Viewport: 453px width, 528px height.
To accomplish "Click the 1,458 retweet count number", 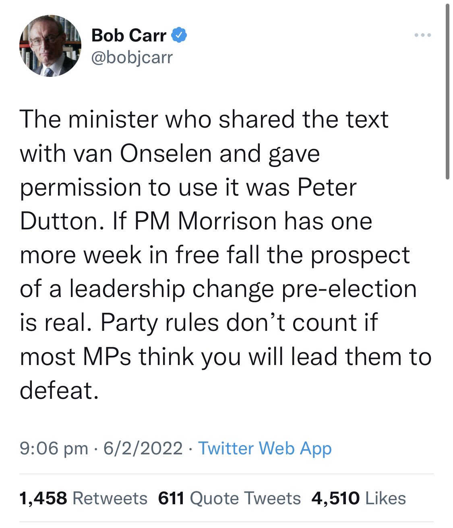I will pyautogui.click(x=43, y=498).
